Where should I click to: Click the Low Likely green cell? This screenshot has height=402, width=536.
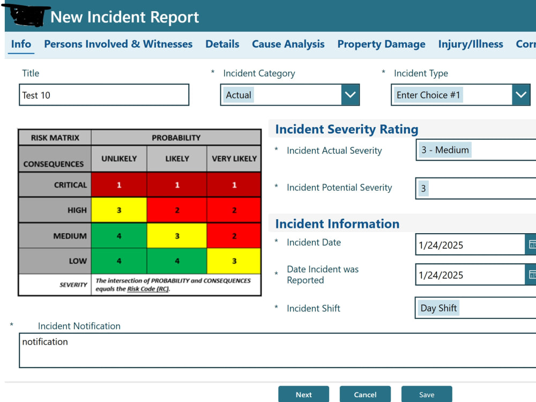[177, 261]
